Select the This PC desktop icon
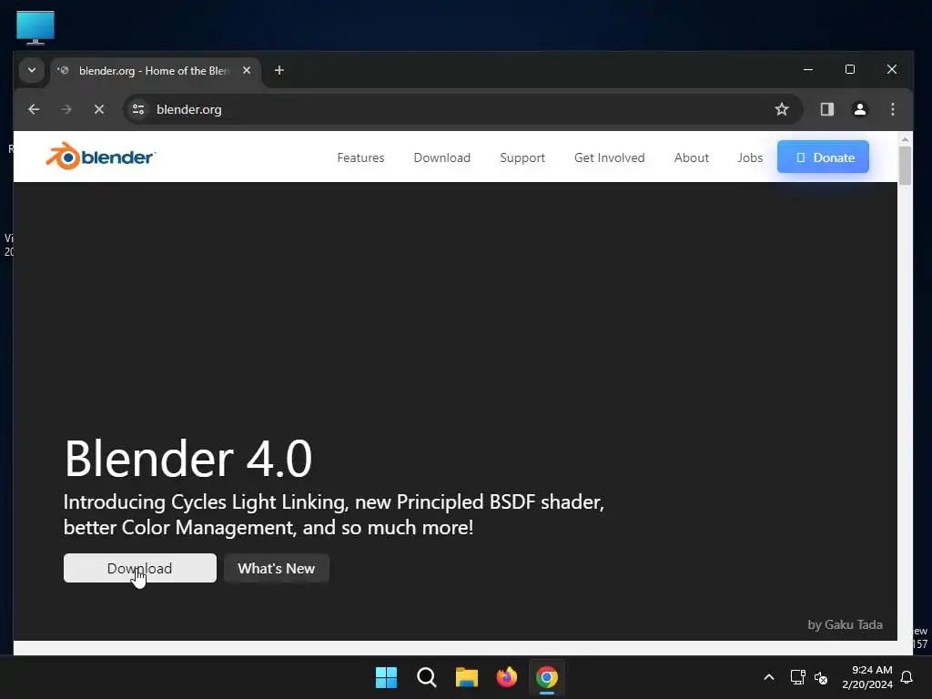The width and height of the screenshot is (932, 699). pyautogui.click(x=35, y=27)
